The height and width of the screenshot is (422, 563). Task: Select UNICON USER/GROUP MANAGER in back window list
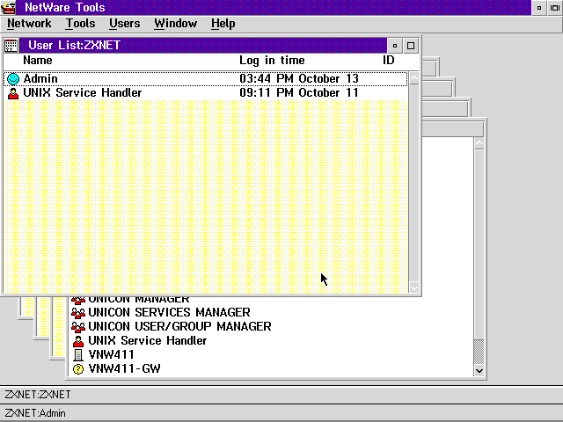point(179,326)
